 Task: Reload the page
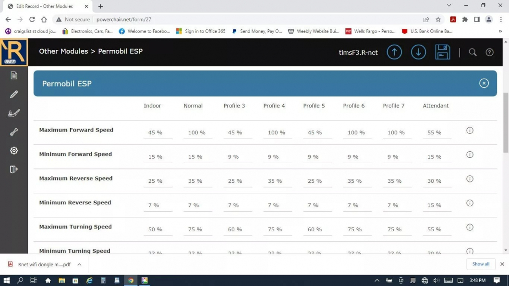[32, 20]
